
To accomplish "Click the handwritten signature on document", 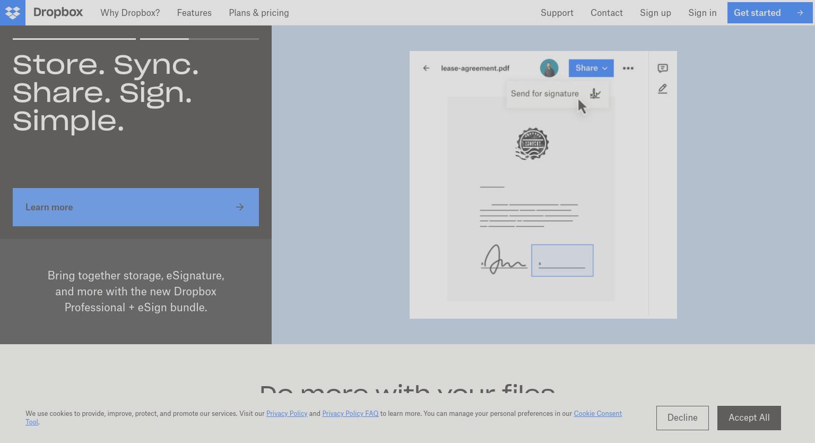I will tap(504, 260).
